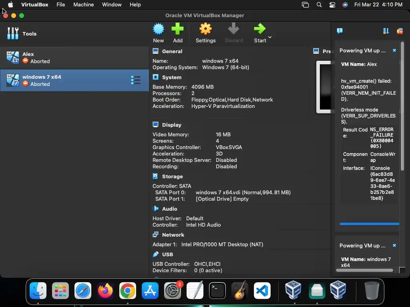Open the Machine menu
Screen dimensions: 410x307
coord(83,4)
